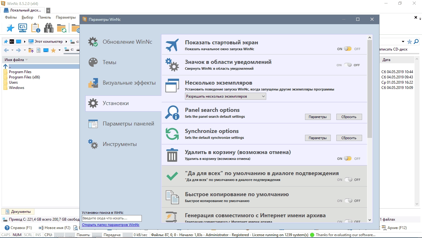Open the Файлы menu
The width and height of the screenshot is (422, 238).
(x=11, y=17)
